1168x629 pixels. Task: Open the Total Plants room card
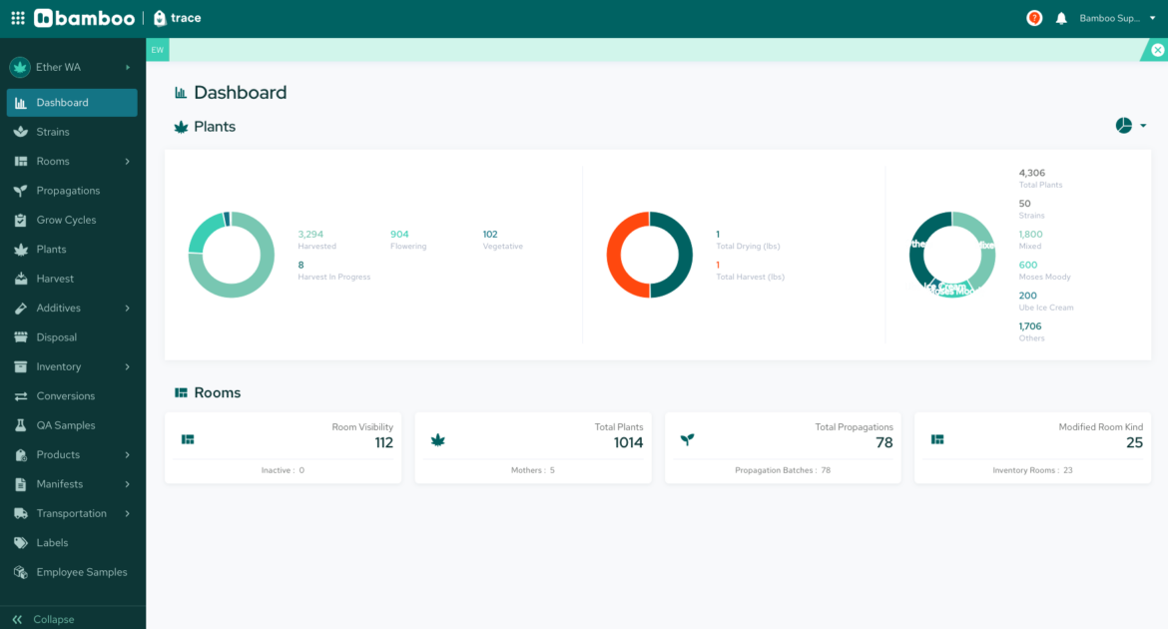coord(532,448)
